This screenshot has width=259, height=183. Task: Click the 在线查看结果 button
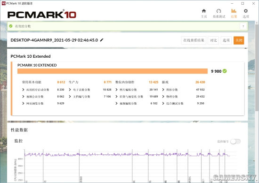point(194,40)
